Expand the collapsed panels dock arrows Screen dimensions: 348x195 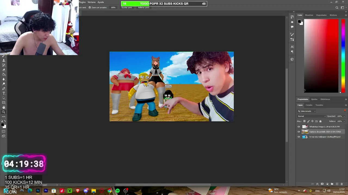tap(294, 12)
